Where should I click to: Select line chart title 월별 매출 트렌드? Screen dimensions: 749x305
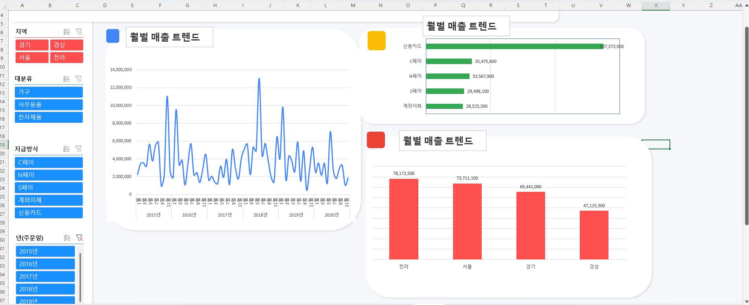tap(170, 37)
